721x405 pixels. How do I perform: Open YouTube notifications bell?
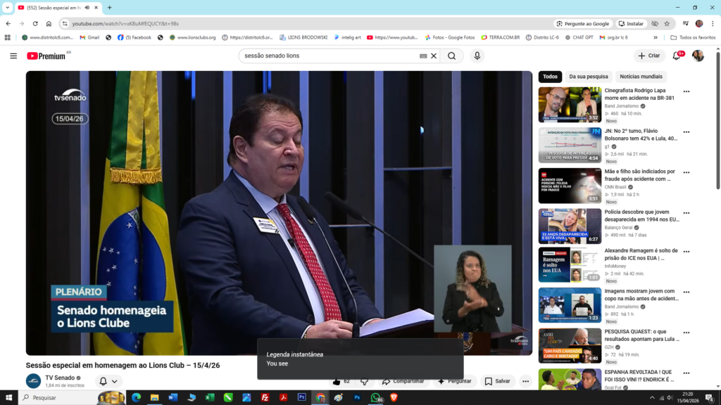pyautogui.click(x=677, y=56)
